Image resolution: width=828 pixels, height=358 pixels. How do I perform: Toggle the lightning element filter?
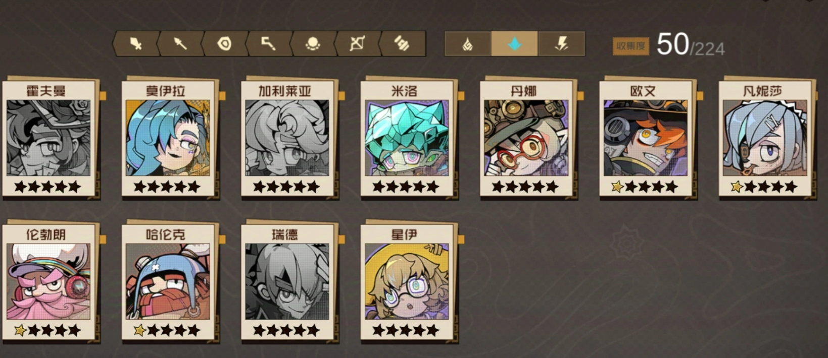point(561,44)
